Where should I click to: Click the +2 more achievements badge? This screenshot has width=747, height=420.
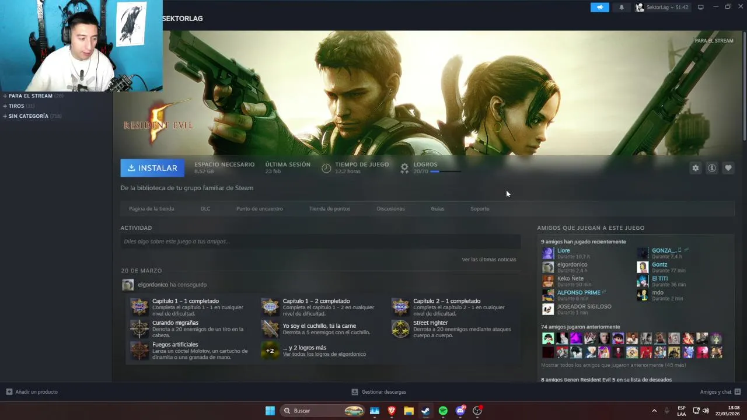(x=270, y=351)
